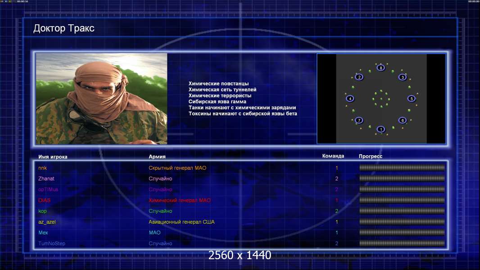
Task: Click Mex's loading progress bar
Action: [x=402, y=233]
